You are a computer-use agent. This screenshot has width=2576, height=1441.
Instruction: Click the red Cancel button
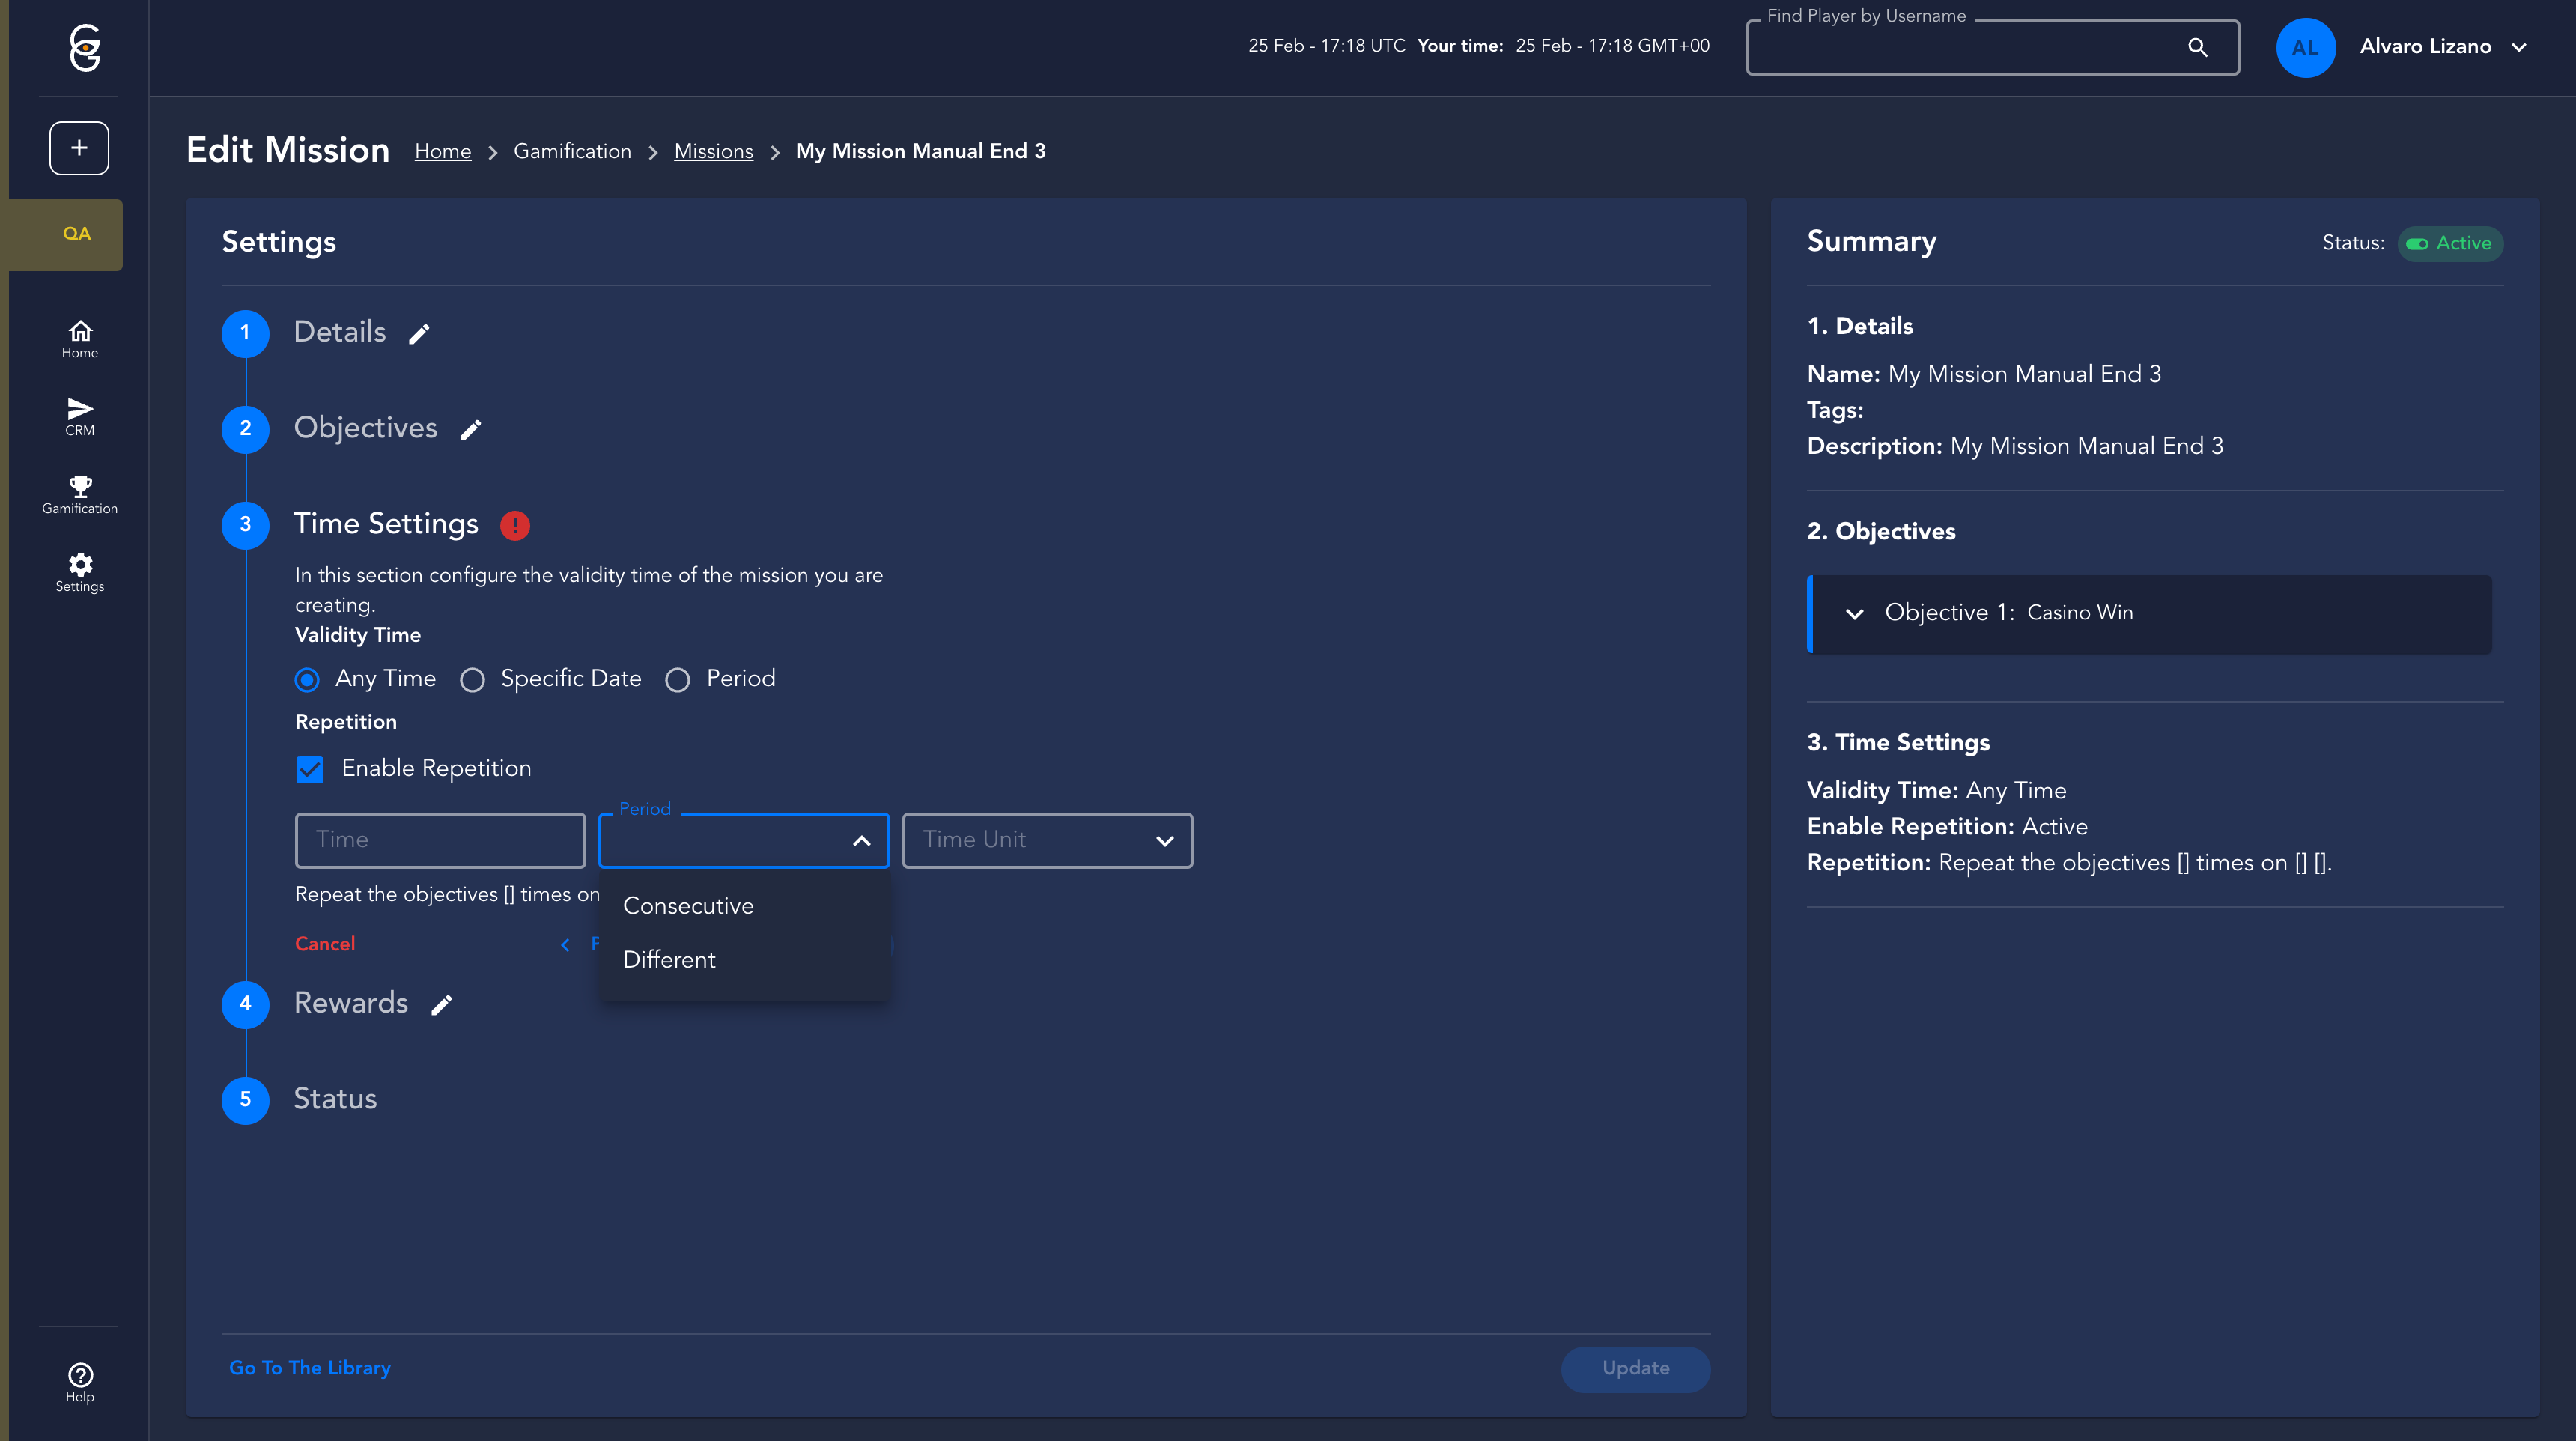pos(325,944)
